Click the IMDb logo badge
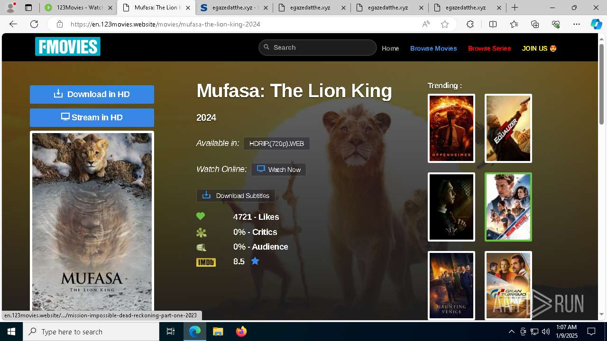Viewport: 607px width, 341px height. [206, 262]
